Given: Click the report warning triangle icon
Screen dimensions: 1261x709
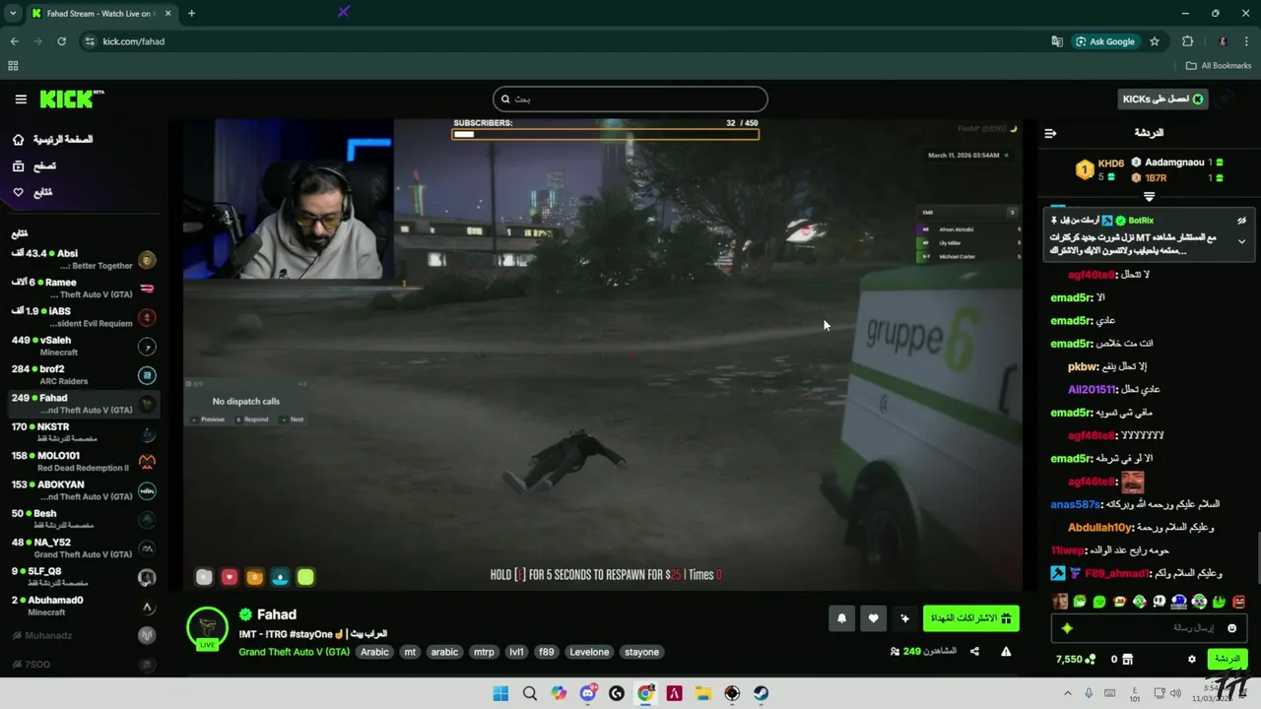Looking at the screenshot, I should point(1006,652).
